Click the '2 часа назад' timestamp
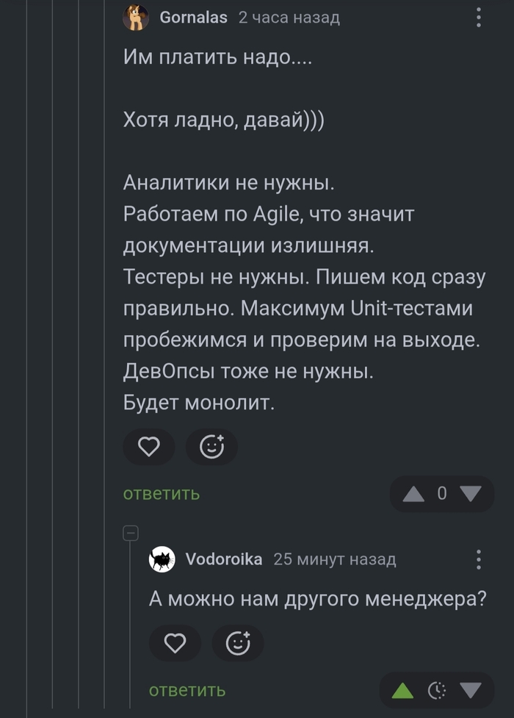 [x=289, y=18]
